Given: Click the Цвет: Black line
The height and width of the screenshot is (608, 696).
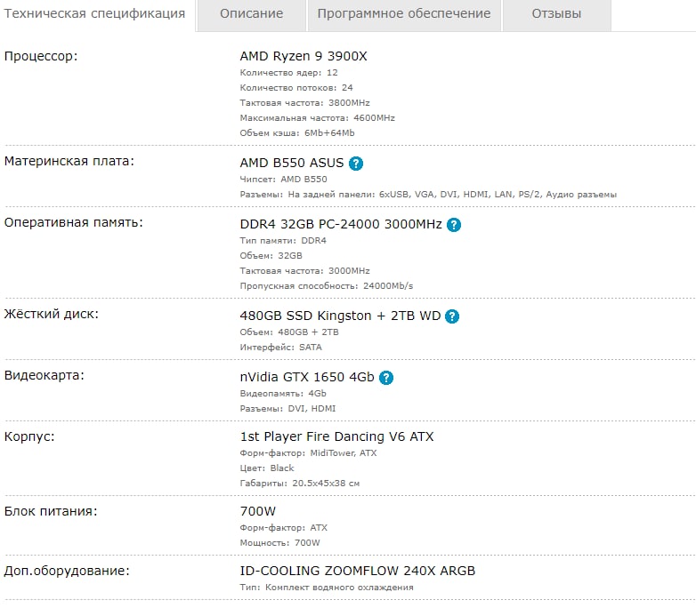Looking at the screenshot, I should pyautogui.click(x=267, y=468).
